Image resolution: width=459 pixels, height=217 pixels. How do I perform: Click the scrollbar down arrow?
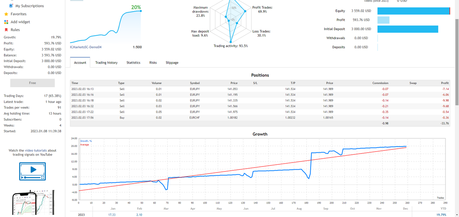click(457, 215)
